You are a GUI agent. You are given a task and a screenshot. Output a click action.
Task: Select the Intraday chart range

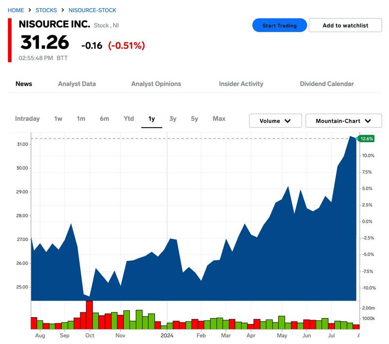tap(27, 118)
